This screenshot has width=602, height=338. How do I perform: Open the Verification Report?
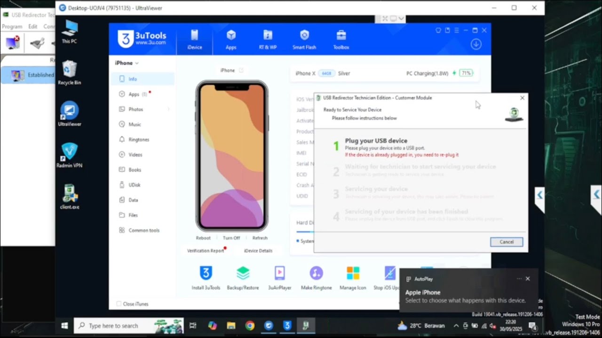click(206, 251)
